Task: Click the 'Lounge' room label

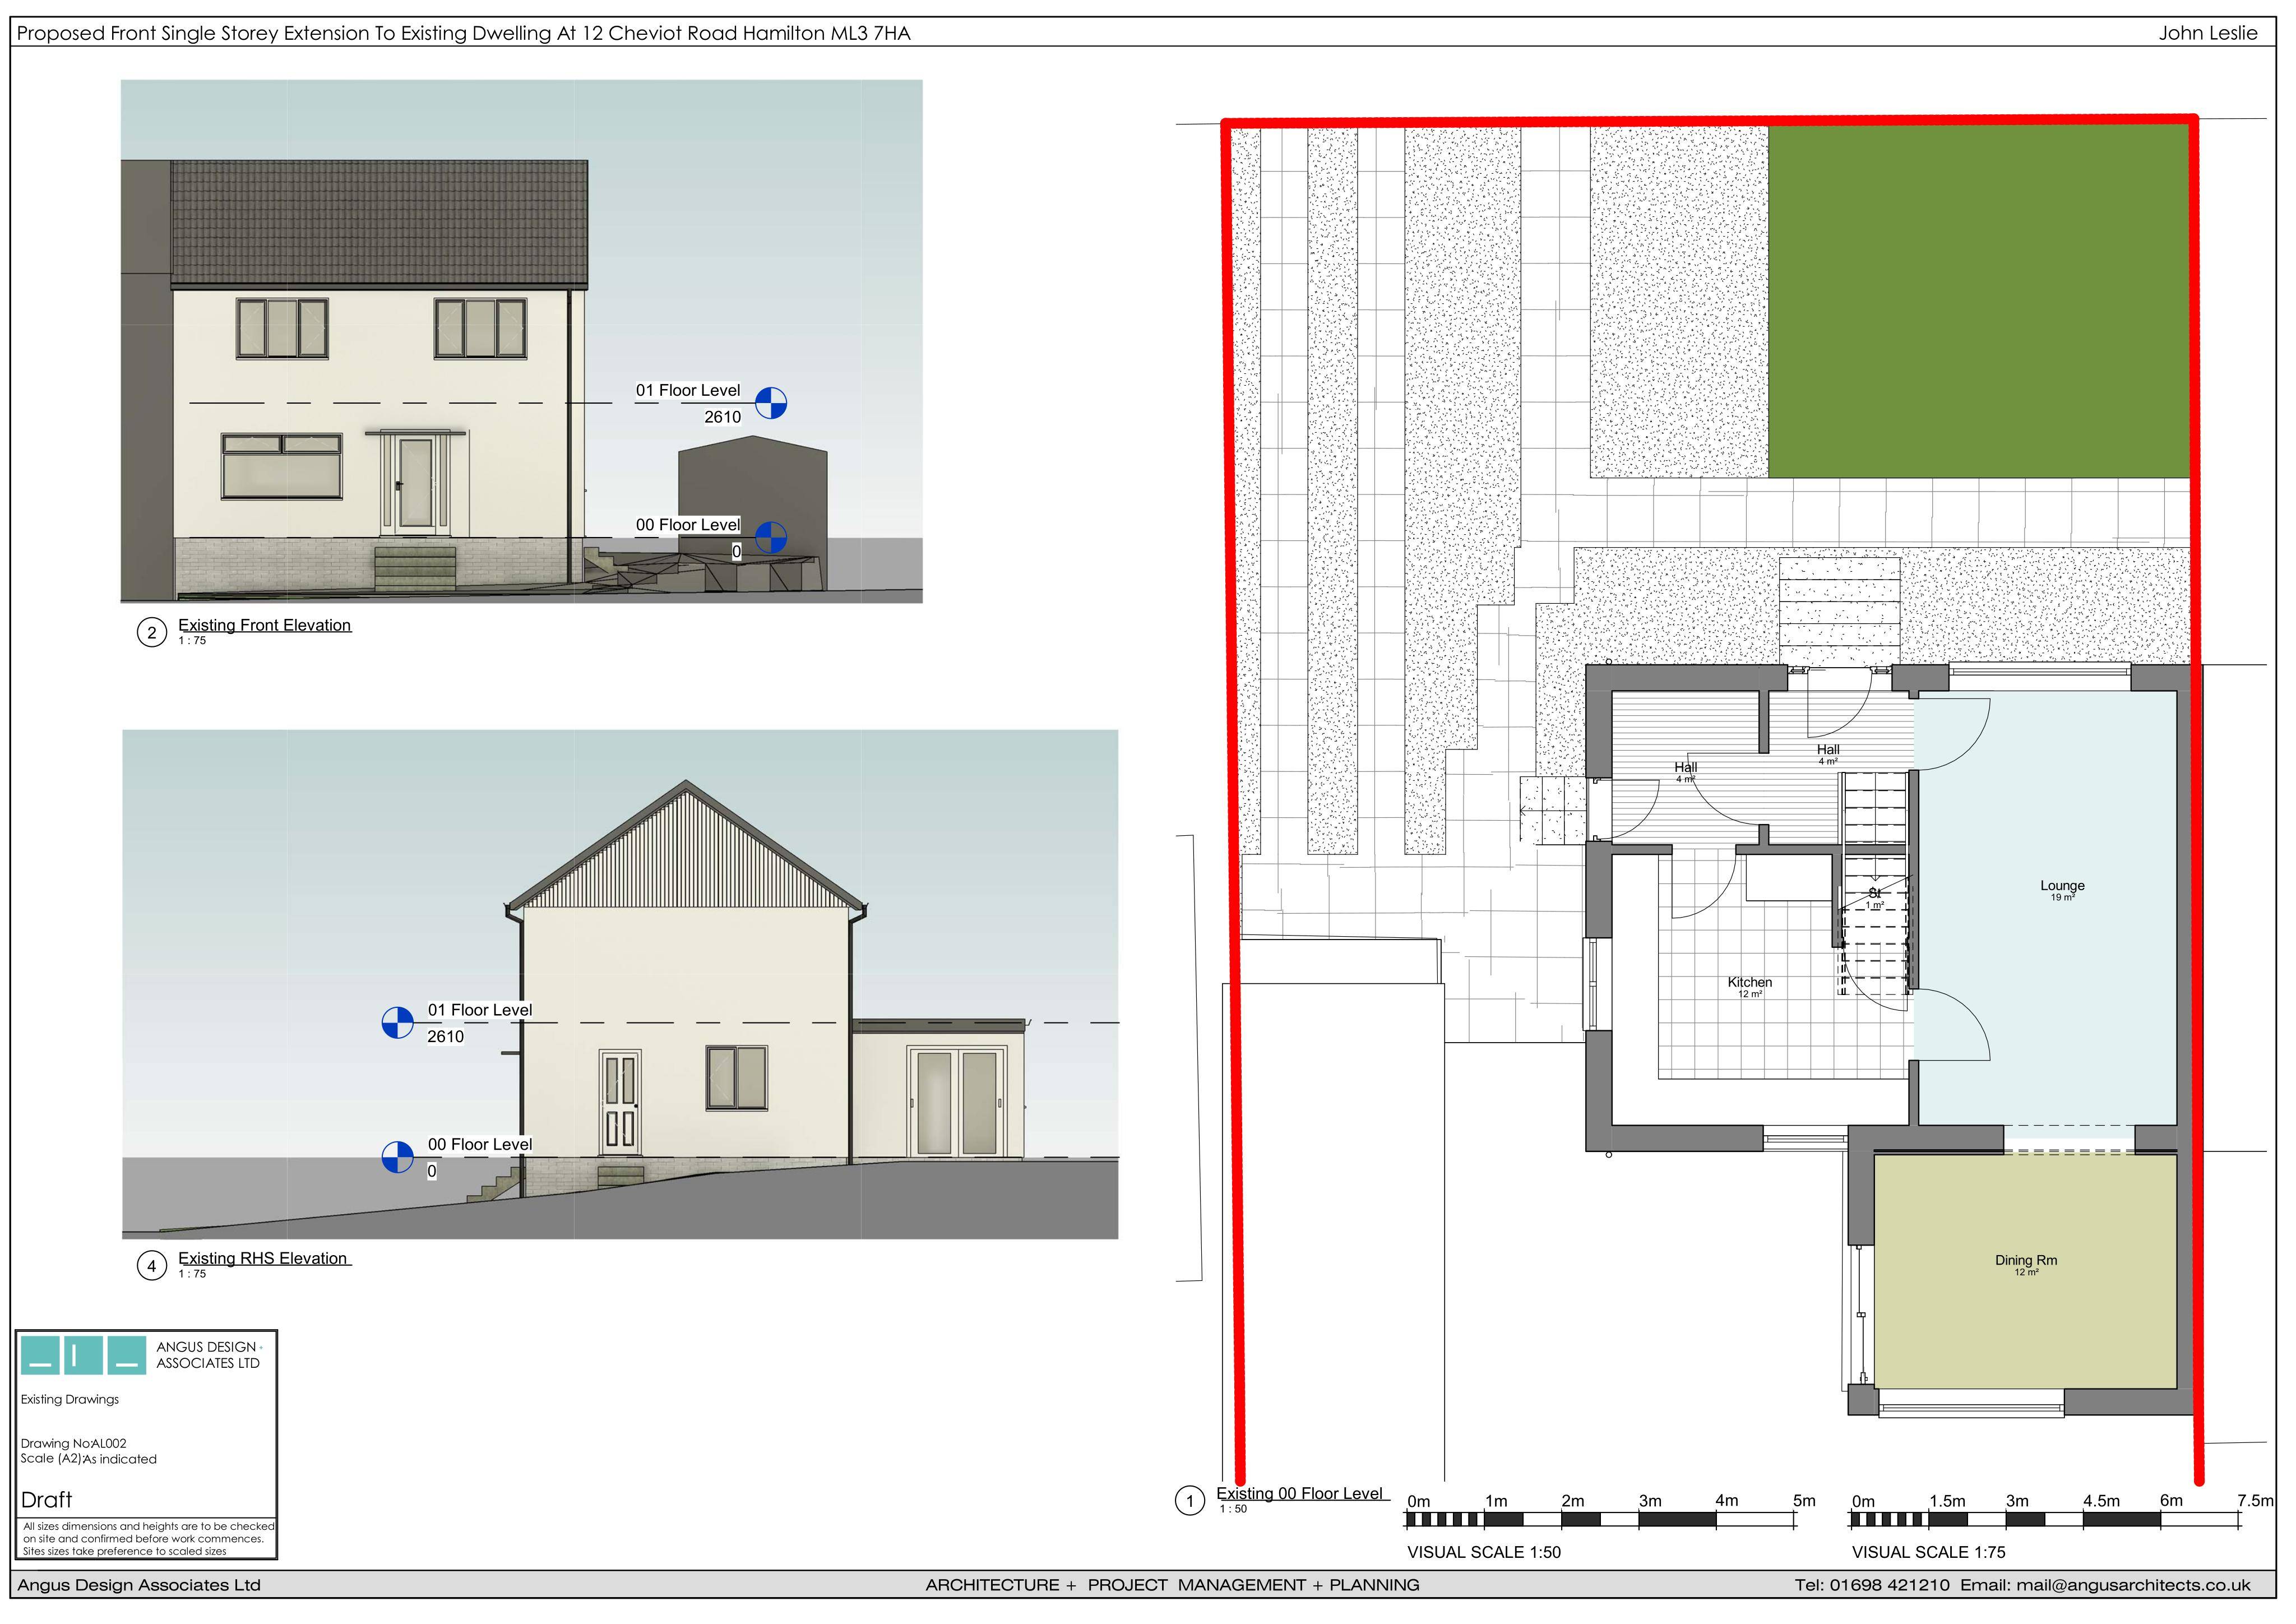Action: 2062,886
